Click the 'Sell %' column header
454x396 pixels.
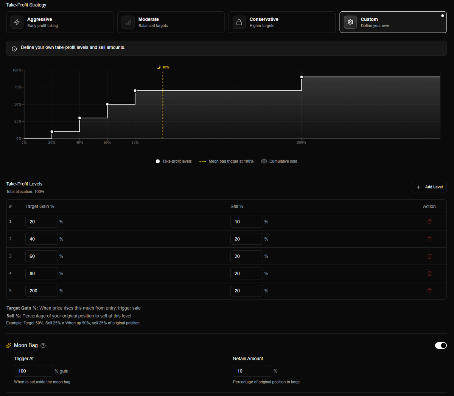click(237, 207)
